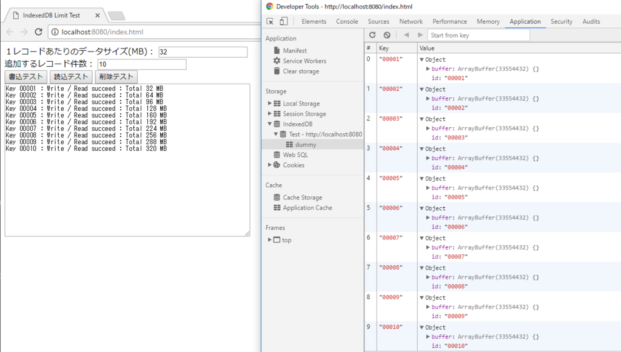Click the Value column header

tap(519, 48)
